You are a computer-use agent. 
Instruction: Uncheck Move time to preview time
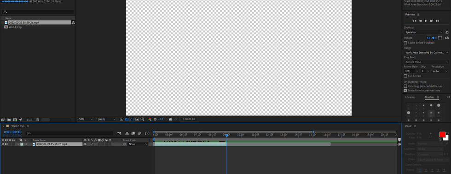click(405, 91)
